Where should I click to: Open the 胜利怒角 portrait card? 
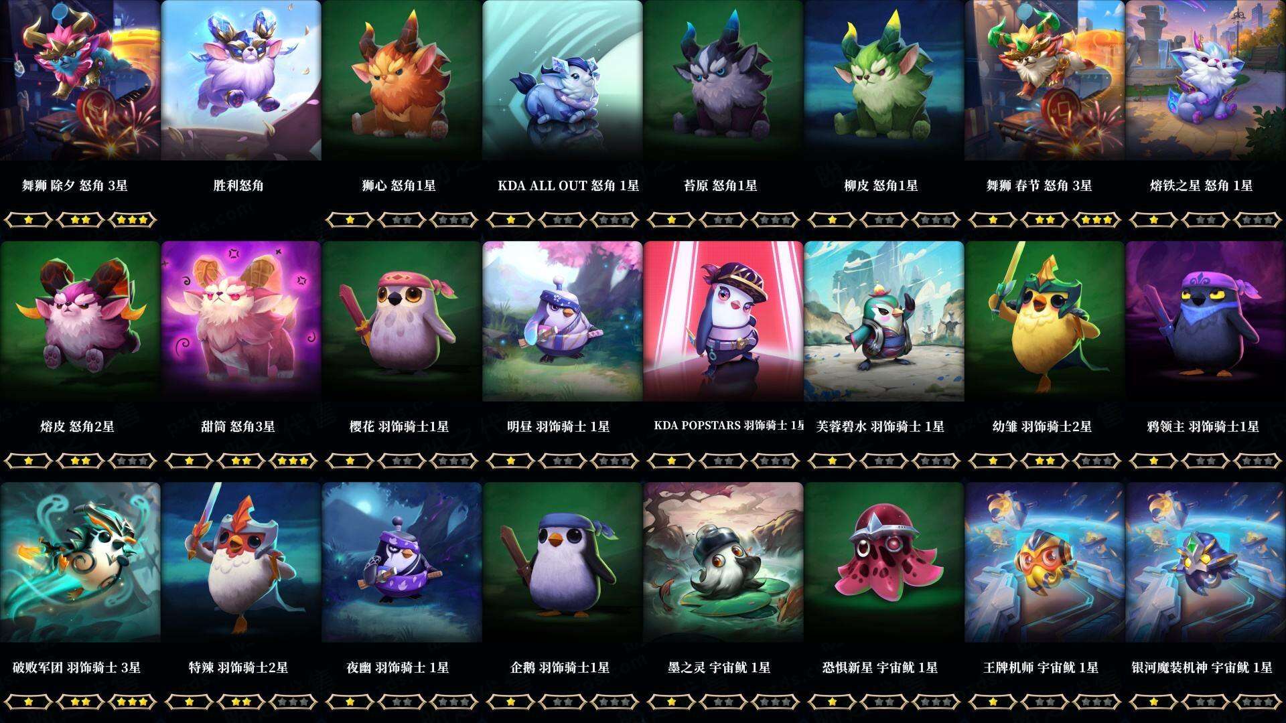[241, 80]
